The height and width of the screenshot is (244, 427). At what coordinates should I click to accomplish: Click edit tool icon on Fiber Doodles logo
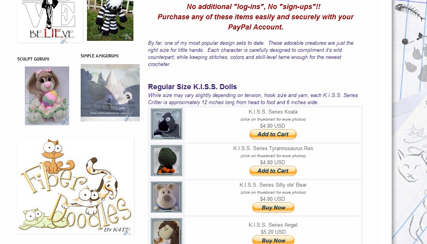coord(127,231)
